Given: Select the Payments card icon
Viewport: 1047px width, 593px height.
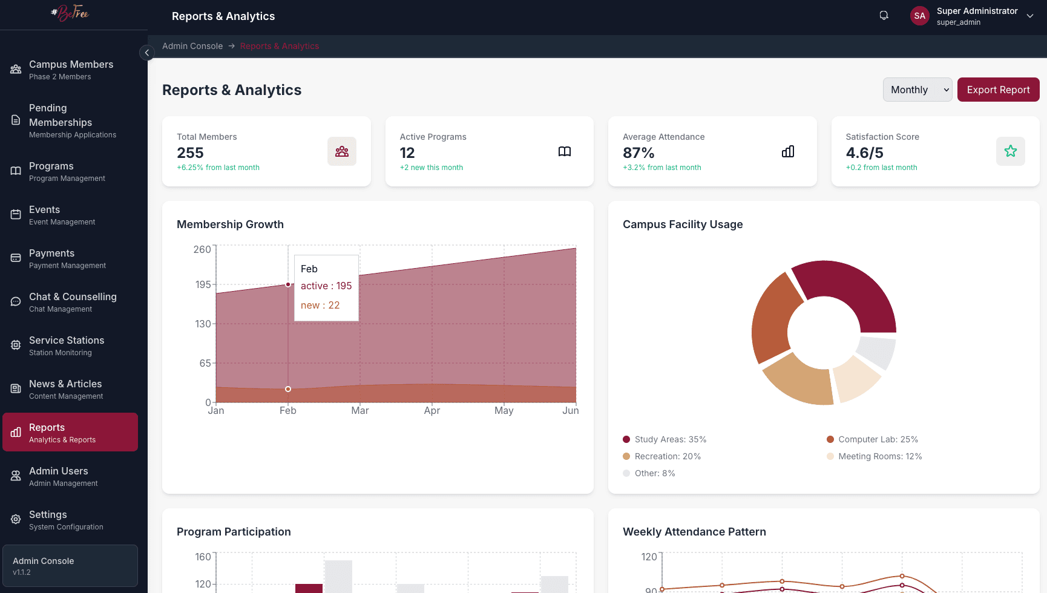Looking at the screenshot, I should coord(16,258).
